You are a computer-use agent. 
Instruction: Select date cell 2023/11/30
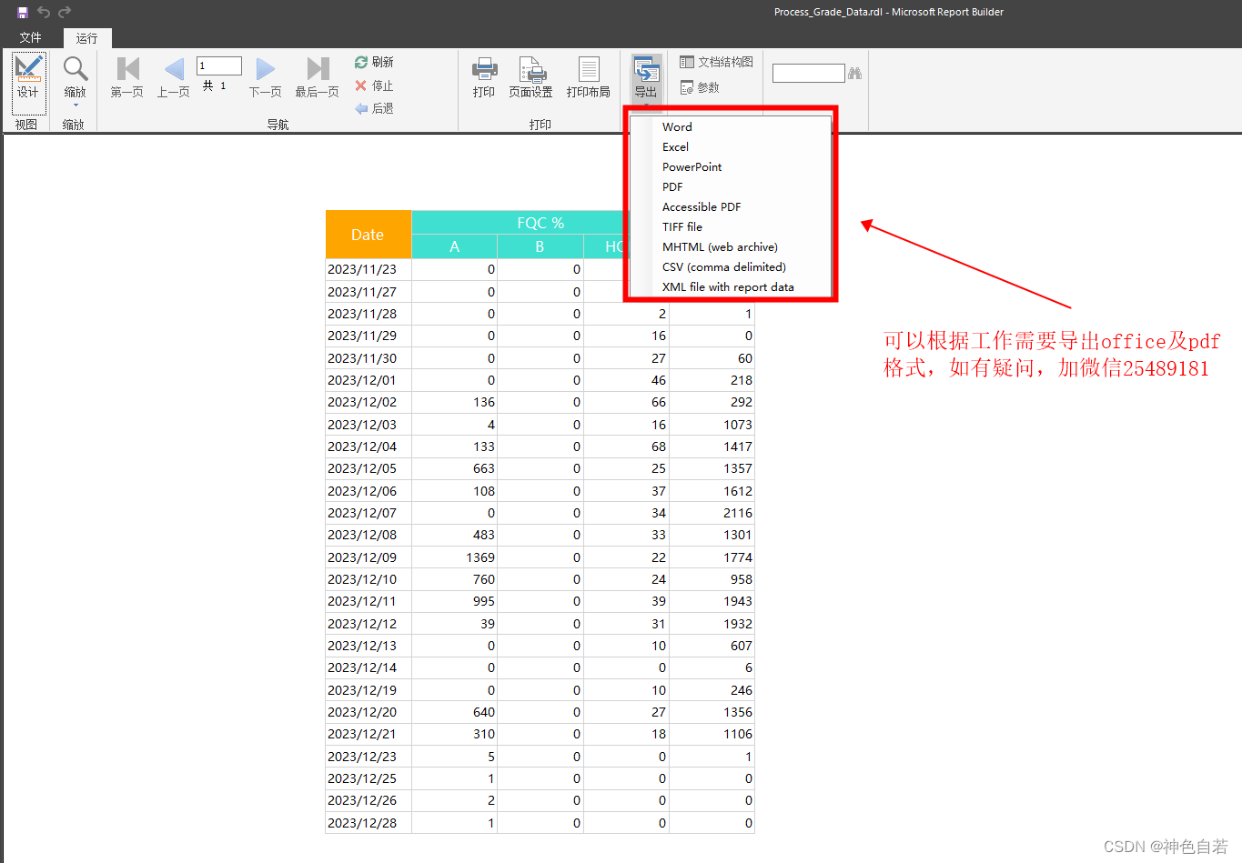pyautogui.click(x=369, y=358)
